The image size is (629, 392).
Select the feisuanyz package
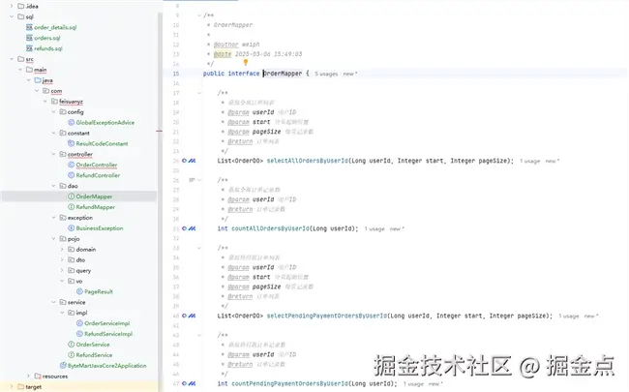tap(71, 102)
